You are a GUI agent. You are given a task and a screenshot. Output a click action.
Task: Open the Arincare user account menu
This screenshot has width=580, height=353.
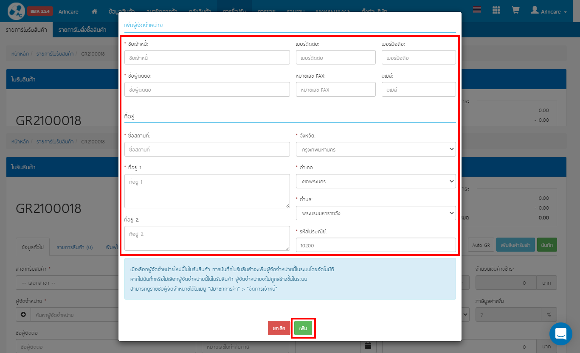[549, 11]
